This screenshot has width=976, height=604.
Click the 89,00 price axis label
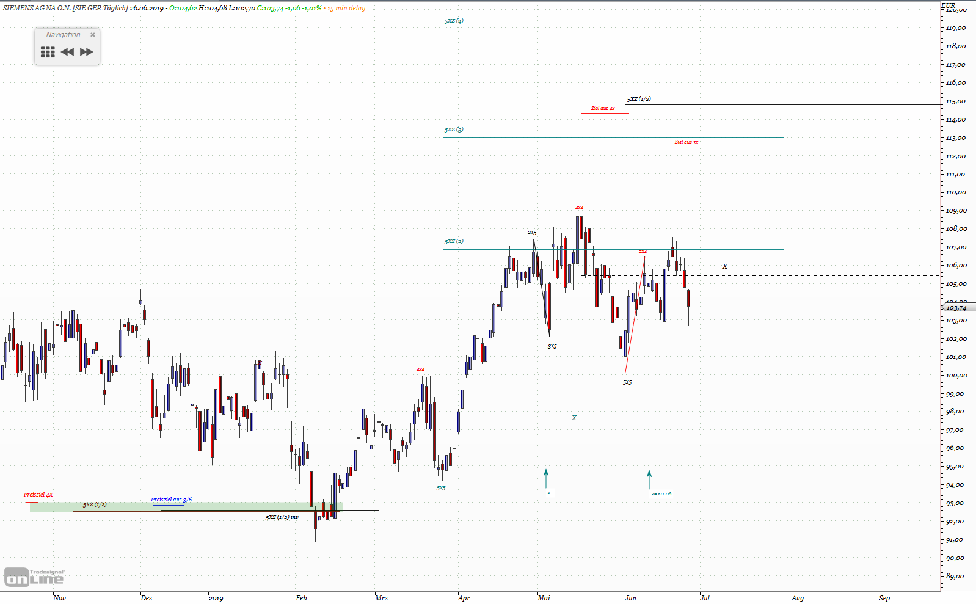[x=956, y=577]
